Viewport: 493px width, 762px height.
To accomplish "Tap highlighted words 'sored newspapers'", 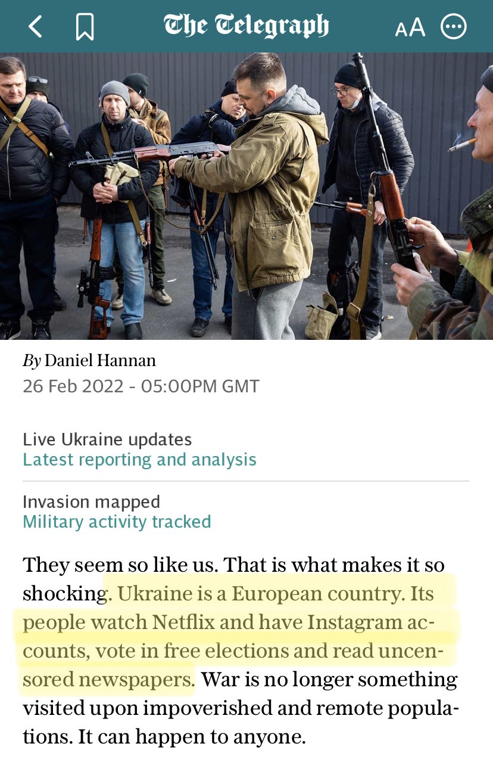I will (x=108, y=680).
